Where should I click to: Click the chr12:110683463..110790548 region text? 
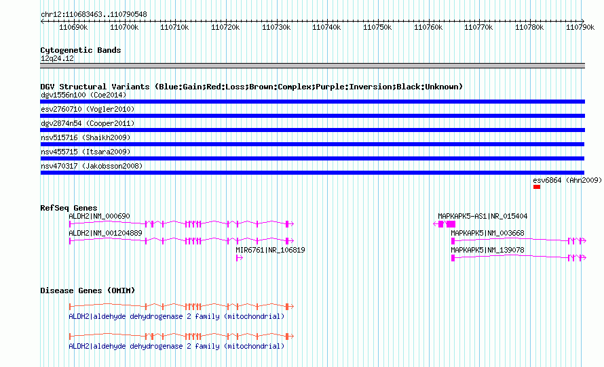94,14
